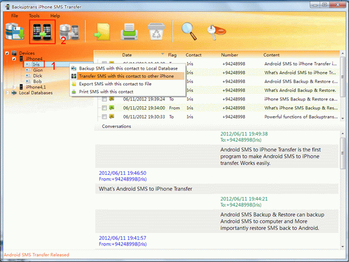Select the Dick contact in tree
Image resolution: width=349 pixels, height=262 pixels.
tap(38, 76)
